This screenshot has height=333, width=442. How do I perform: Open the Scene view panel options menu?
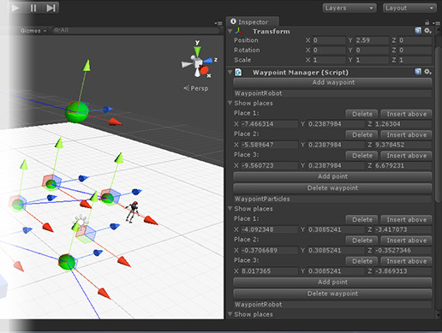(x=218, y=23)
